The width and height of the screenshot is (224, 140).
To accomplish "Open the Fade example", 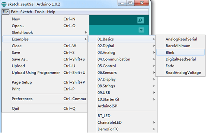I will (180, 66).
